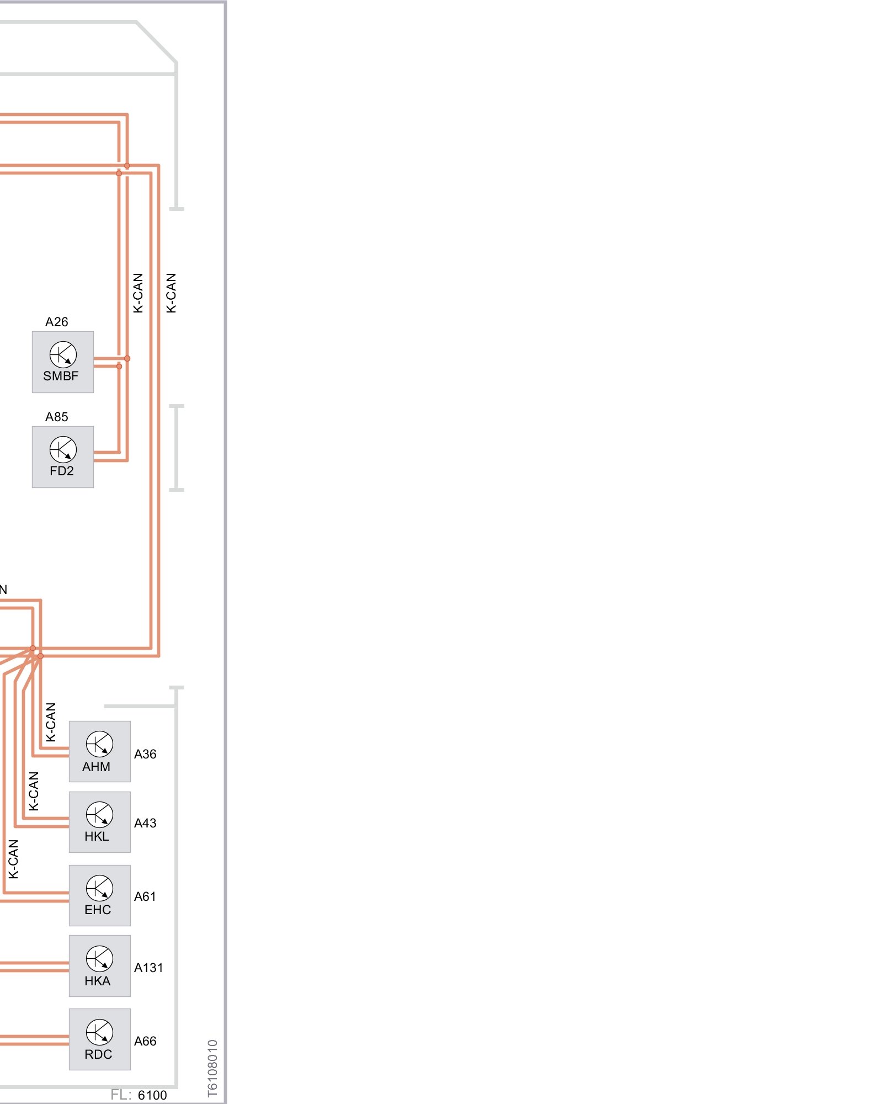Click the A26 component label
This screenshot has height=1104, width=883.
56,322
